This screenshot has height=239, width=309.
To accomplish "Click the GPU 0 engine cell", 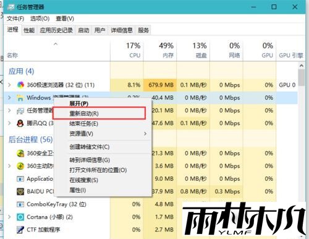I will click(287, 85).
